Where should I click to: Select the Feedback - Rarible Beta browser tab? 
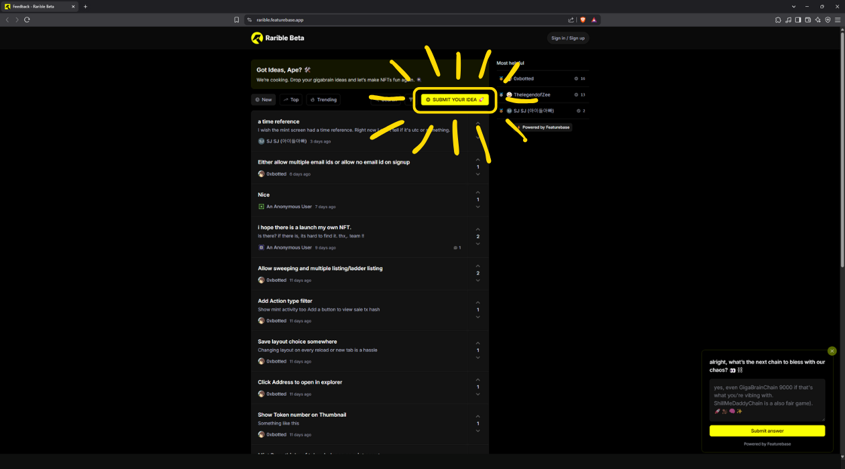click(40, 6)
